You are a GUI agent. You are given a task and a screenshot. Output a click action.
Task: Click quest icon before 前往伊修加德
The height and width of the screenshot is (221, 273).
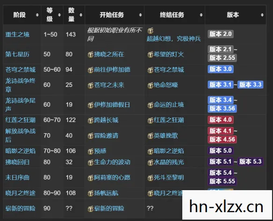(91, 70)
